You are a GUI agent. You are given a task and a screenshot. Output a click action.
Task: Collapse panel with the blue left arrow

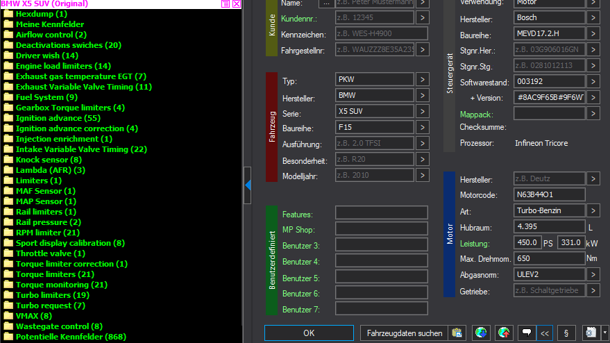(x=248, y=184)
